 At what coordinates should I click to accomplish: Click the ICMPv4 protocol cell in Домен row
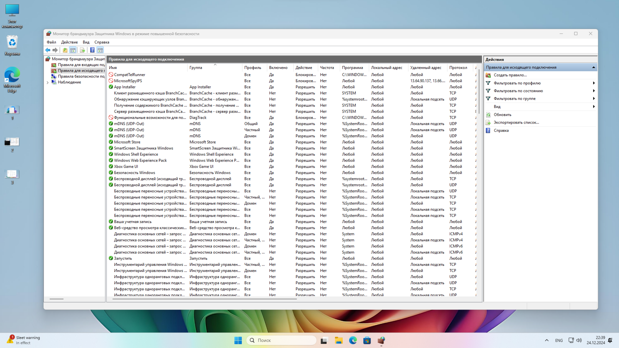[x=456, y=234]
